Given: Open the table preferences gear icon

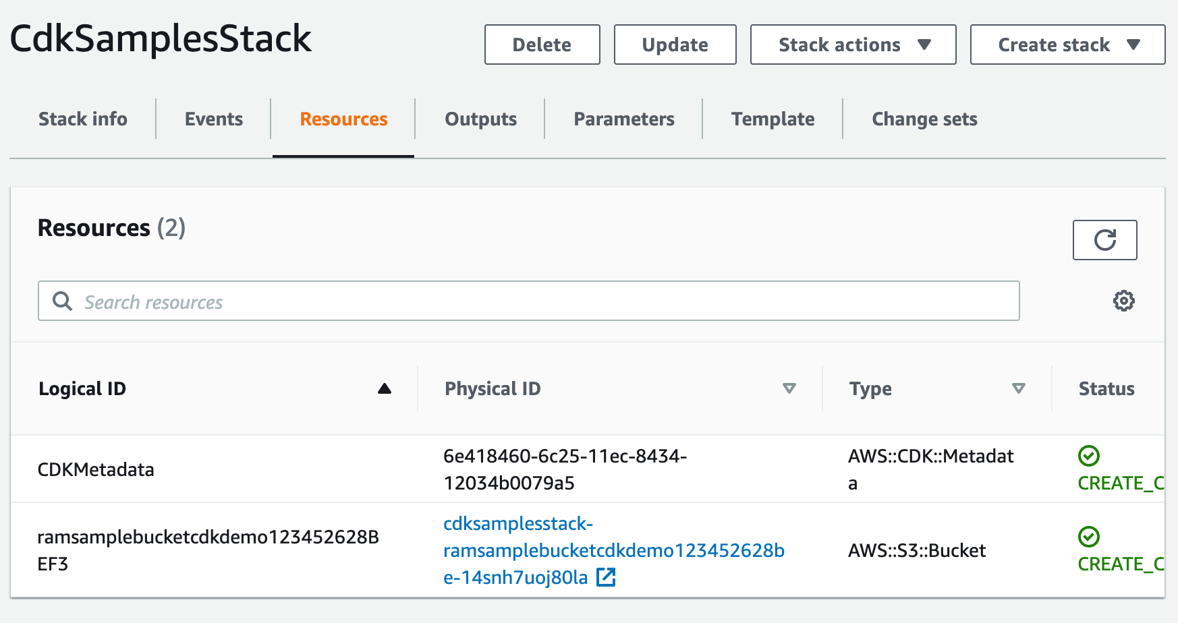Looking at the screenshot, I should 1123,301.
